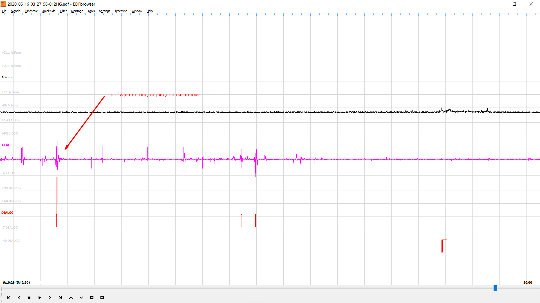The height and width of the screenshot is (303, 540).
Task: Step forward with the right arrow icon
Action: click(50, 298)
